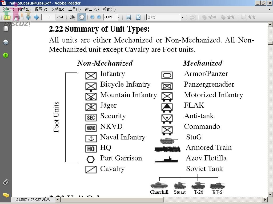Click vertical scrollbar down arrow
Screen dimensions: 273x204
pyautogui.click(x=270, y=194)
